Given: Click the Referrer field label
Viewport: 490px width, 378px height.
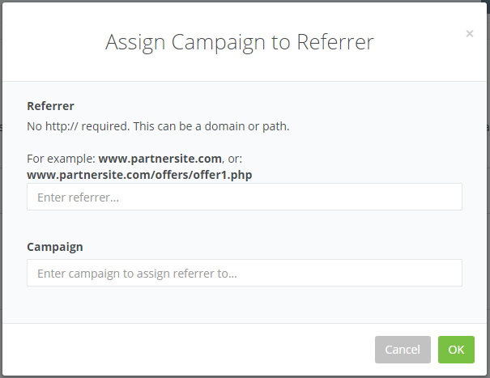Looking at the screenshot, I should pyautogui.click(x=50, y=106).
